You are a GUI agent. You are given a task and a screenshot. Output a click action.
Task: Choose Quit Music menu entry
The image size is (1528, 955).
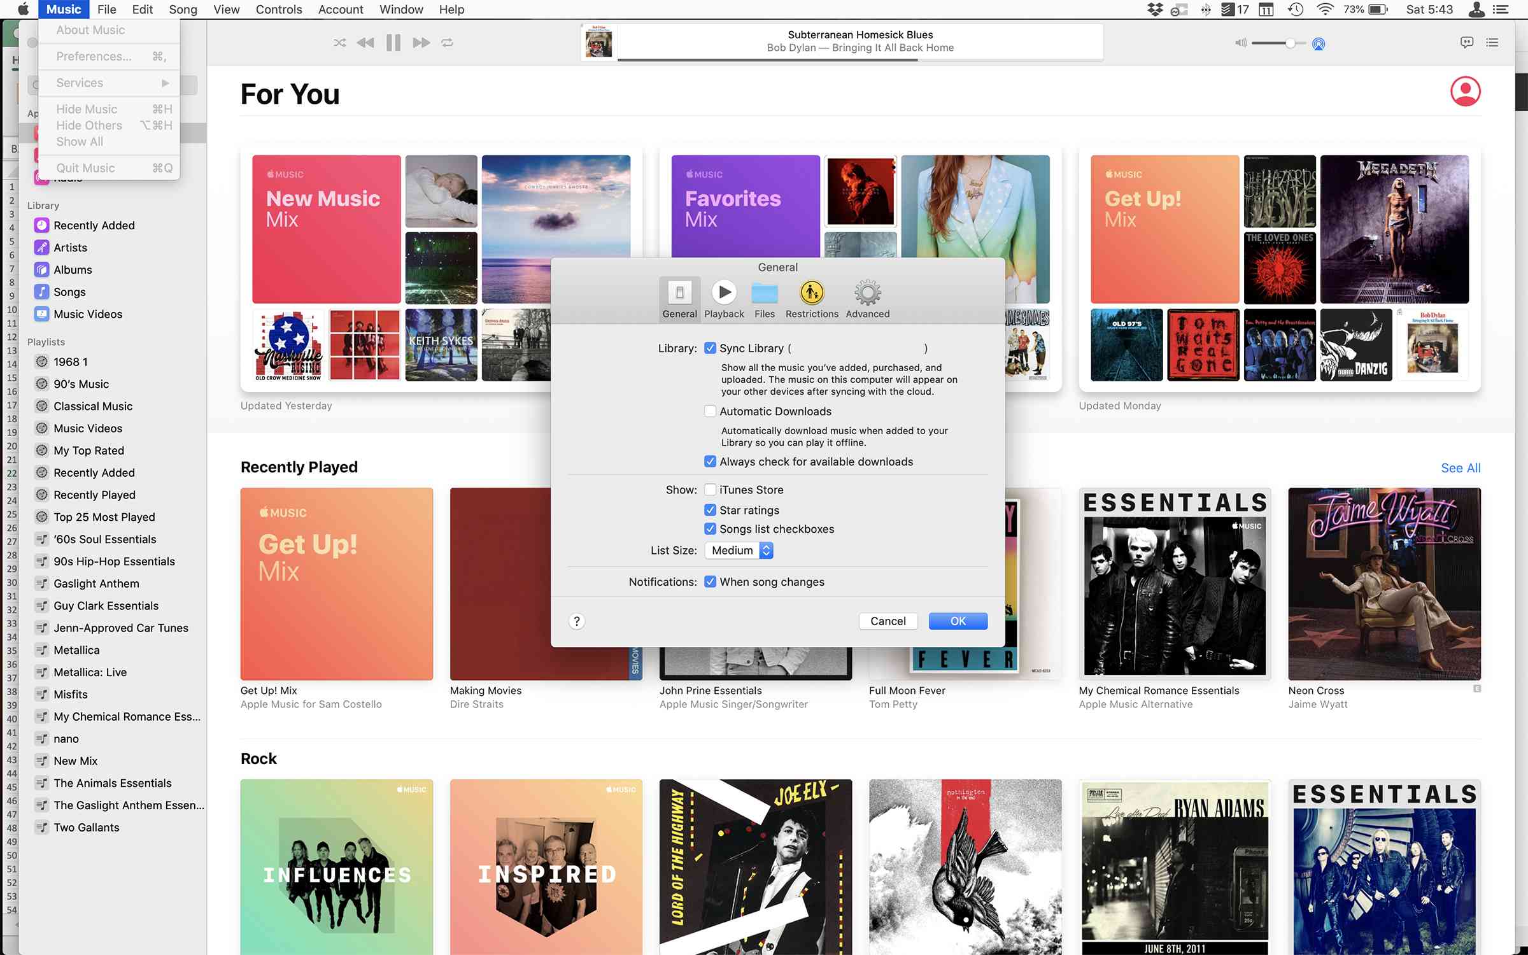(109, 168)
